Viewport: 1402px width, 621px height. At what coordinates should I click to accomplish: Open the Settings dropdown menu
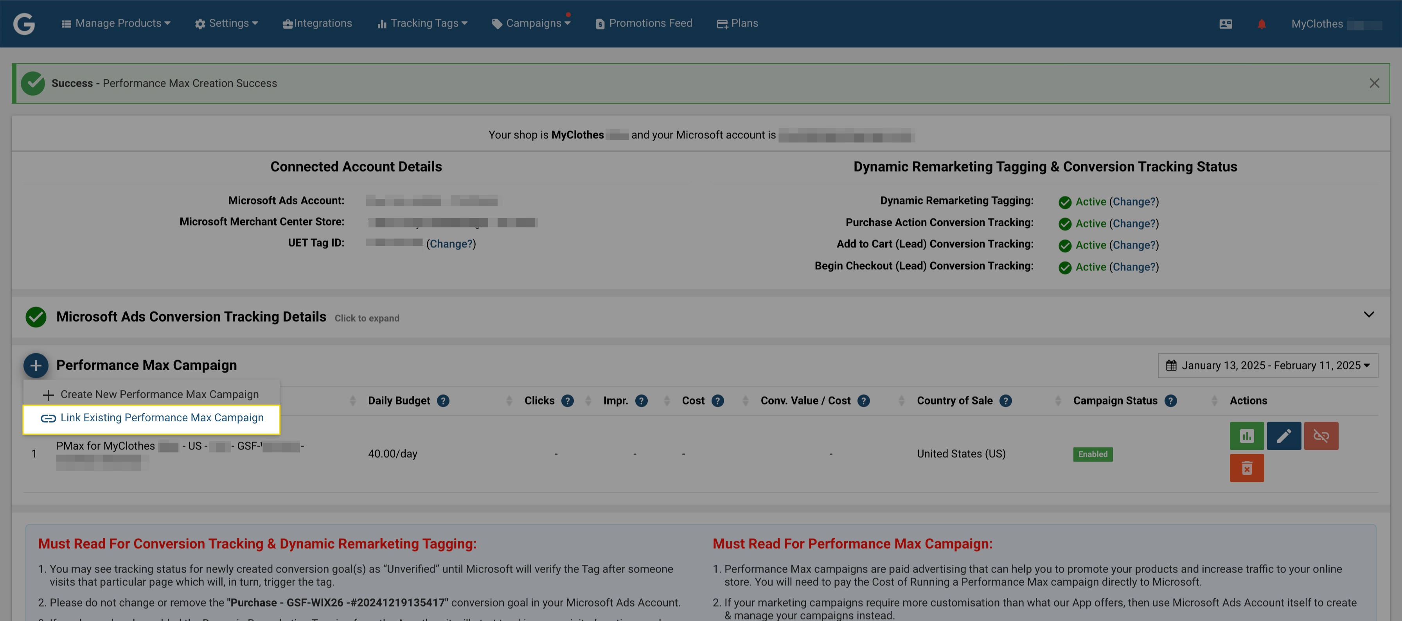(x=226, y=23)
